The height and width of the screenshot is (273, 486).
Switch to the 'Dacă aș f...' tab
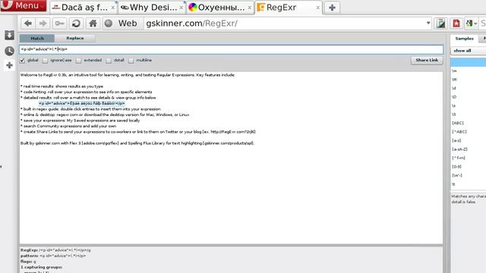(x=84, y=8)
